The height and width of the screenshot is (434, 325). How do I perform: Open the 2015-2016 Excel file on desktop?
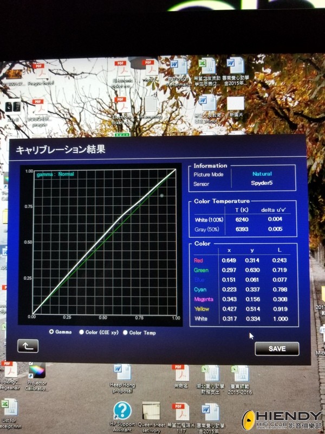click(239, 374)
